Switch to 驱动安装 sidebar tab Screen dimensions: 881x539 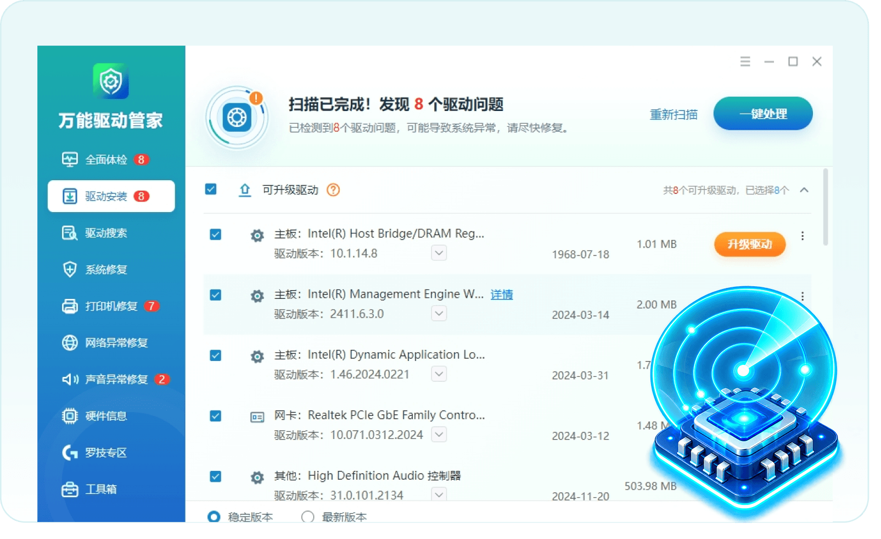(x=111, y=196)
